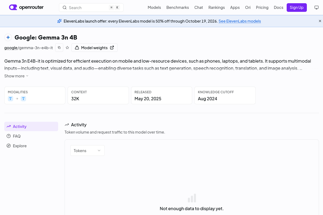Click the FAQ question mark icon
The image size is (323, 215).
click(x=9, y=136)
